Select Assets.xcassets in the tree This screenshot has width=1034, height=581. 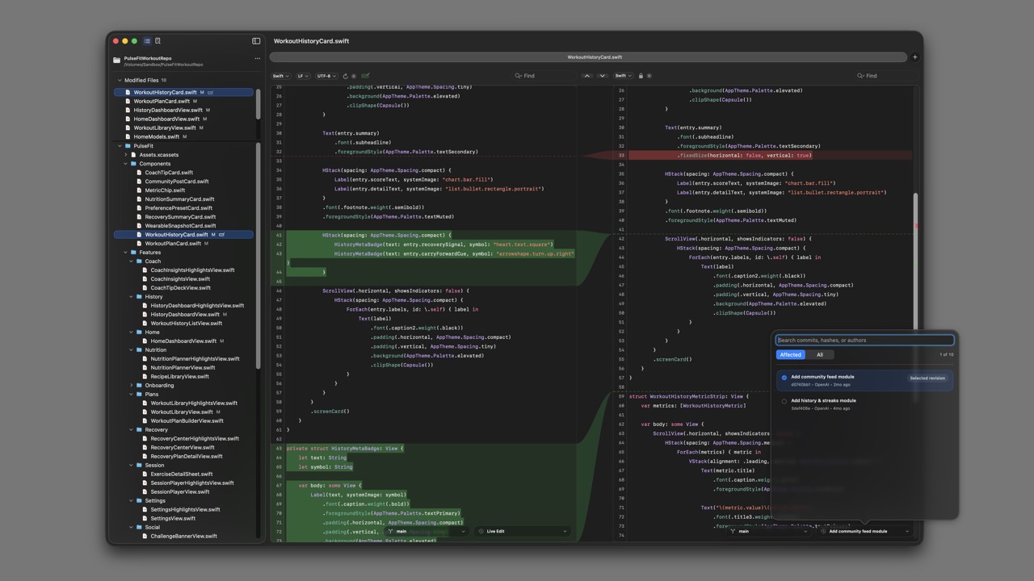(159, 155)
